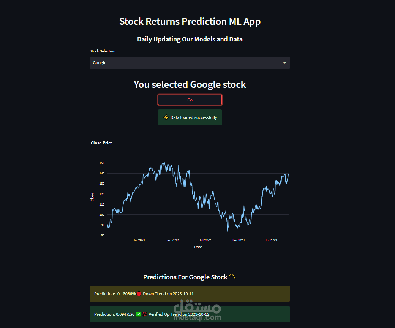Screen dimensions: 395x328
Task: Click the red Go button
Action: pos(190,100)
